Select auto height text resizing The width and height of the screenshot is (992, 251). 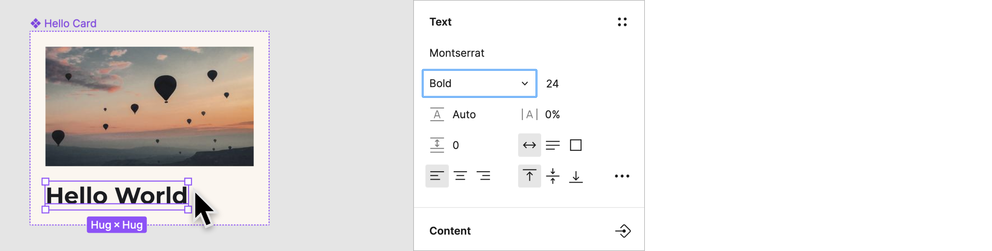553,145
